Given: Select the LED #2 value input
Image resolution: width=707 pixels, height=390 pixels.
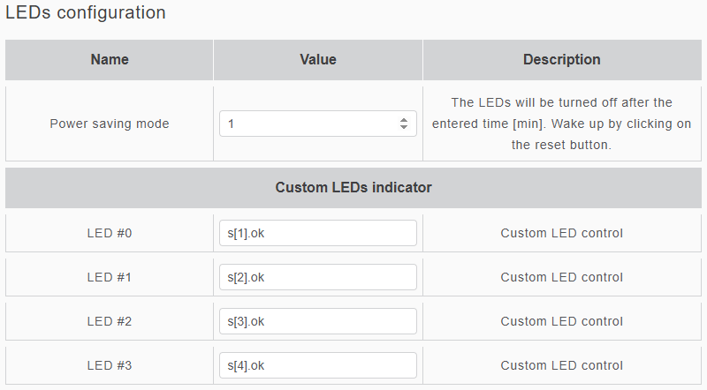Looking at the screenshot, I should coord(318,321).
